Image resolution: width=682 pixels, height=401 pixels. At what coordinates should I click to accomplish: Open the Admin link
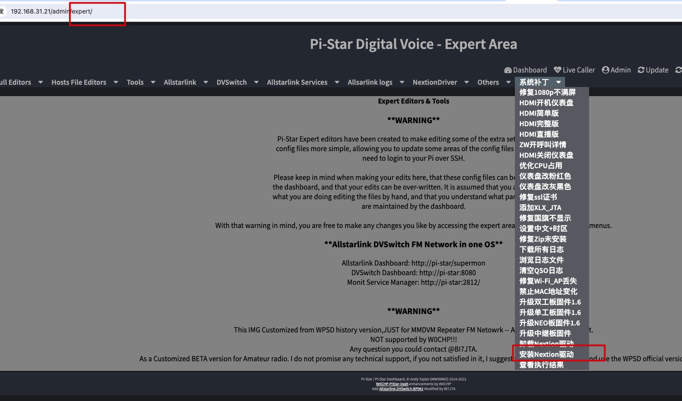pos(616,70)
